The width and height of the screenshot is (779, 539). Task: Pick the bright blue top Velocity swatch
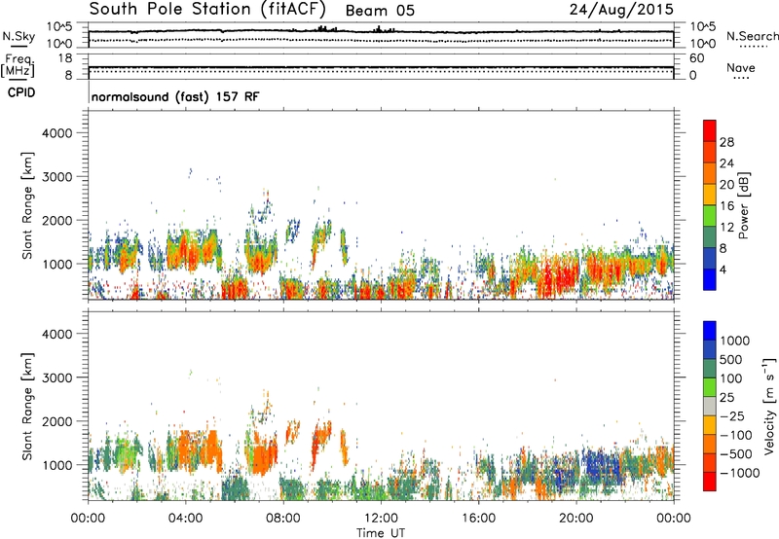(x=710, y=331)
